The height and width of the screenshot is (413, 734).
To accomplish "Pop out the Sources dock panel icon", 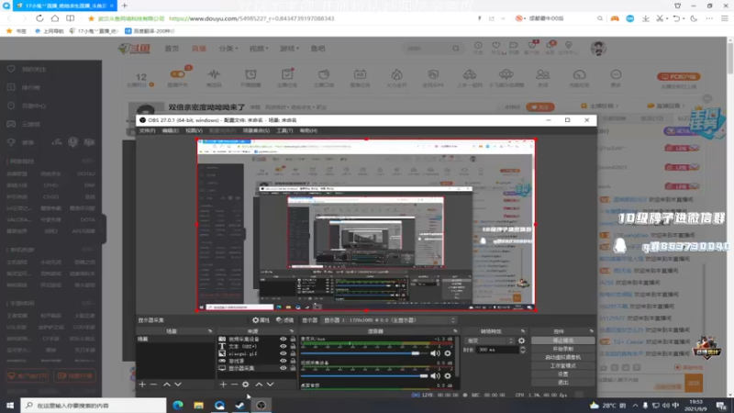I will [292, 331].
